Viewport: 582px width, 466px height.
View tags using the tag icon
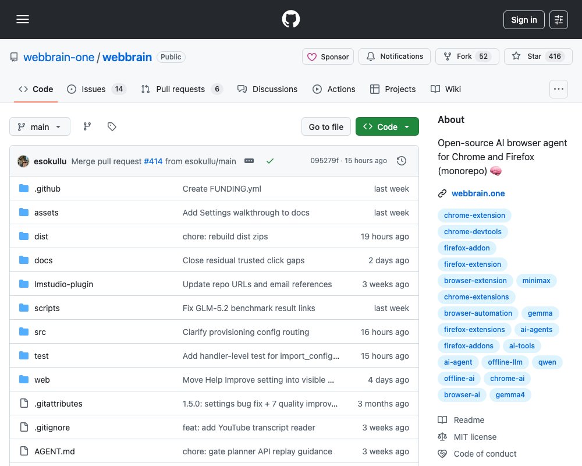112,127
